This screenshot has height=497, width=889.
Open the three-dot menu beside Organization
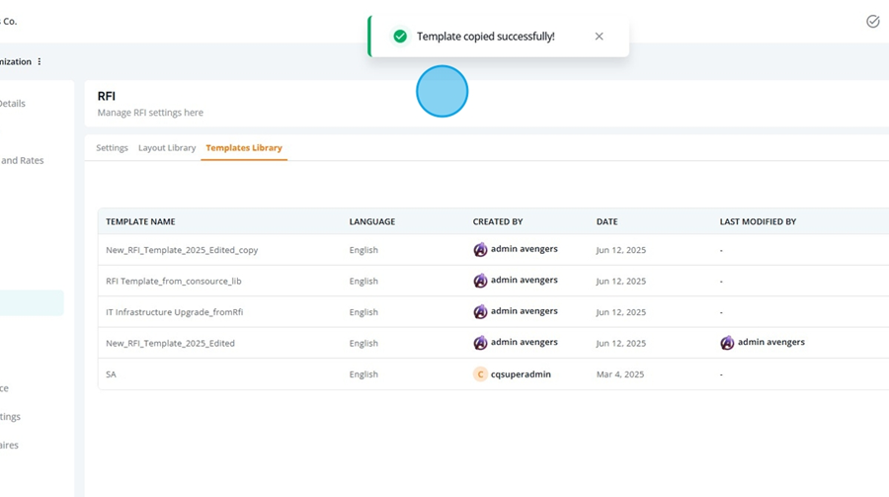click(40, 61)
